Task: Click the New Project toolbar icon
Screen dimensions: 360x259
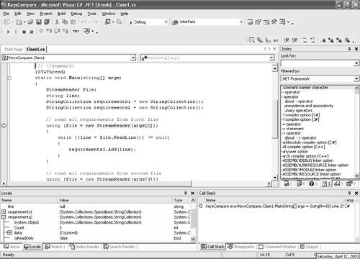Action: coord(7,22)
